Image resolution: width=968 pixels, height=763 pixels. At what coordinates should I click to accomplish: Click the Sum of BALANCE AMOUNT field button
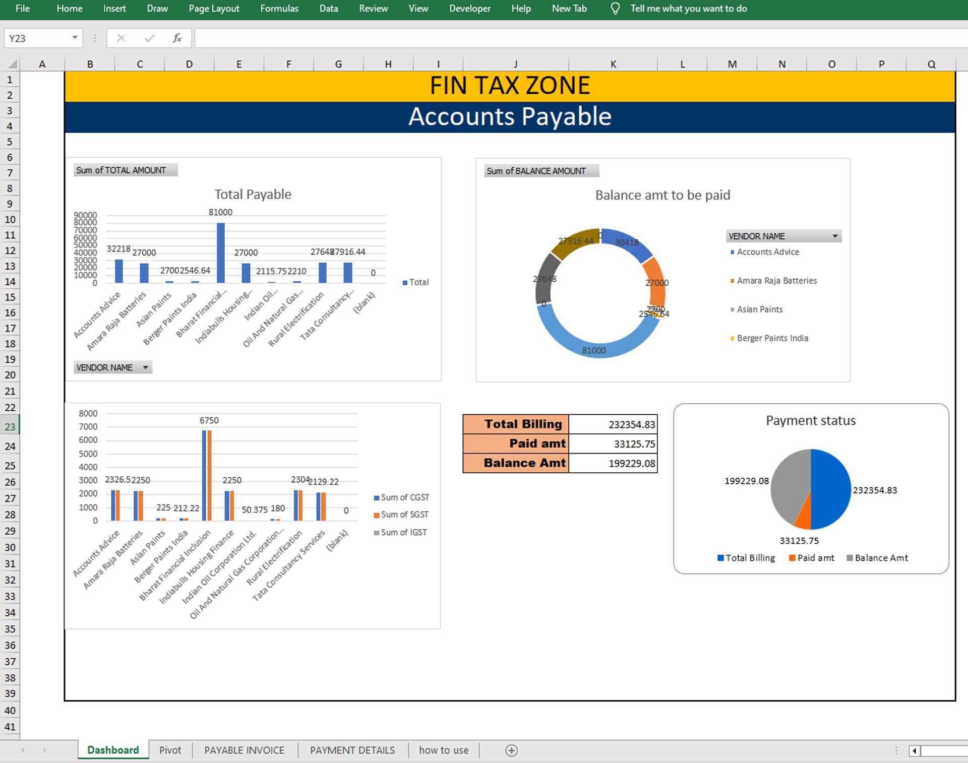click(x=541, y=171)
